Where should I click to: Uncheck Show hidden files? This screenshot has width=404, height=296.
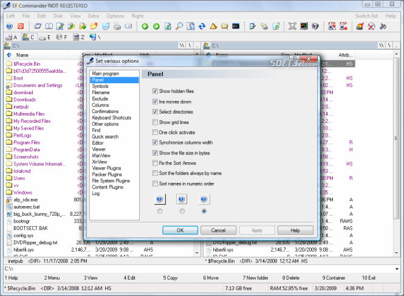pyautogui.click(x=155, y=91)
